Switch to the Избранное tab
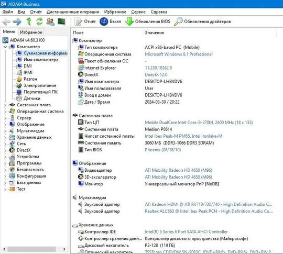The height and width of the screenshot is (254, 283). (x=31, y=32)
